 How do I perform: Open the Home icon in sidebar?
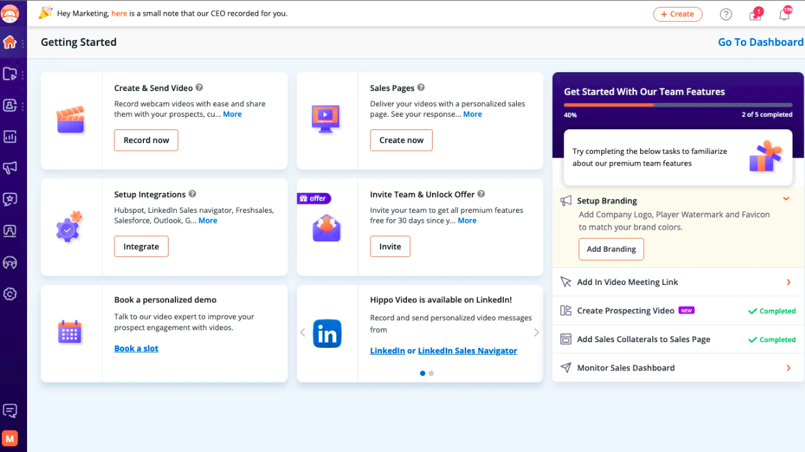(x=9, y=42)
